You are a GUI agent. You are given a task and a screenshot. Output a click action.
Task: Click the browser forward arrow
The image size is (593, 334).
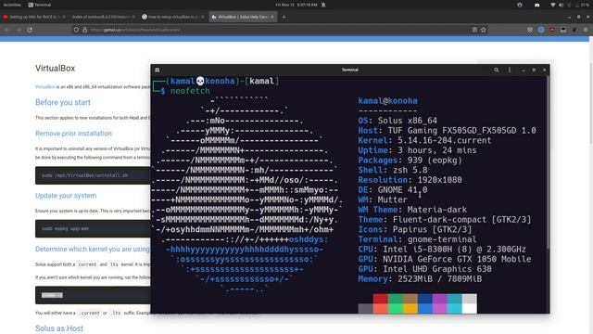[19, 30]
